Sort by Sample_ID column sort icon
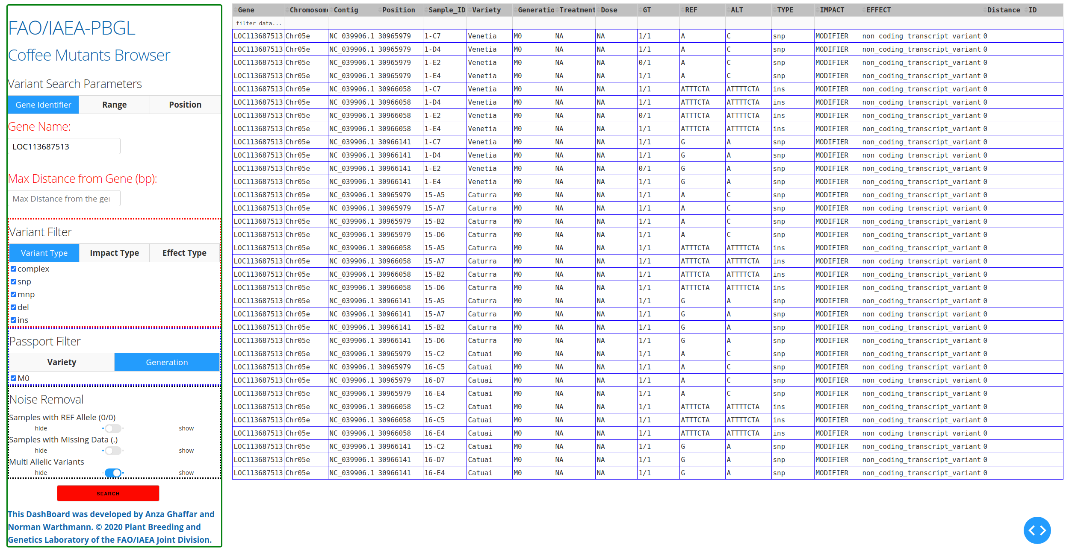This screenshot has height=559, width=1066. click(426, 10)
